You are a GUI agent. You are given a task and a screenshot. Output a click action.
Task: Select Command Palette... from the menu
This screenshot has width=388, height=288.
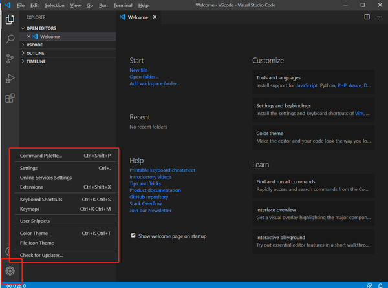[65, 156]
